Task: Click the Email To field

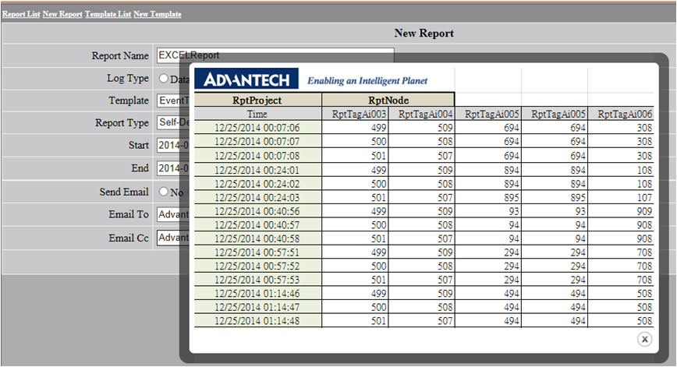Action: pos(173,214)
